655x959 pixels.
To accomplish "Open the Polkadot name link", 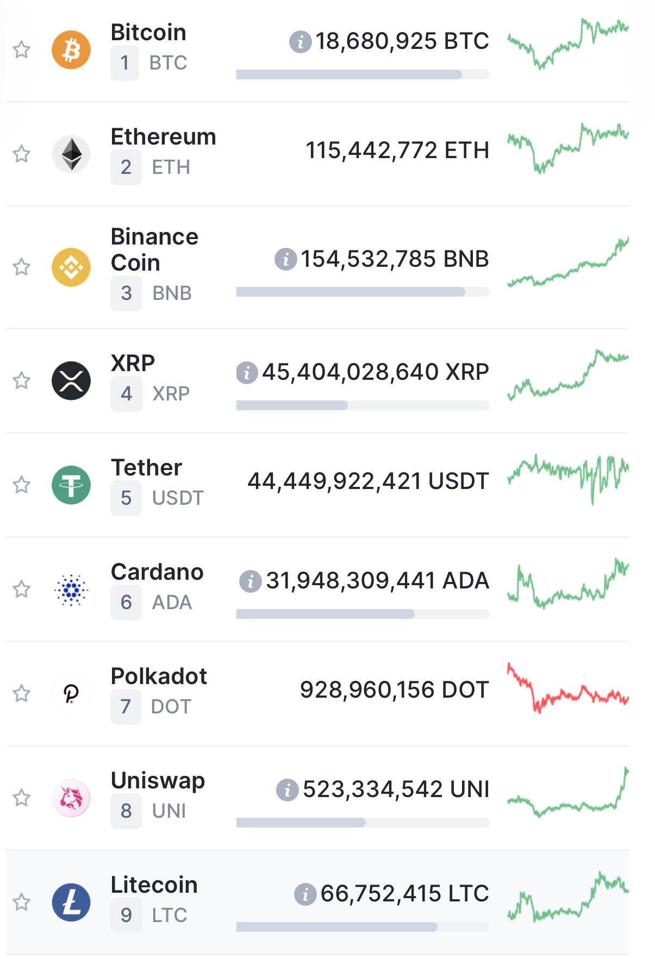I will tap(159, 676).
